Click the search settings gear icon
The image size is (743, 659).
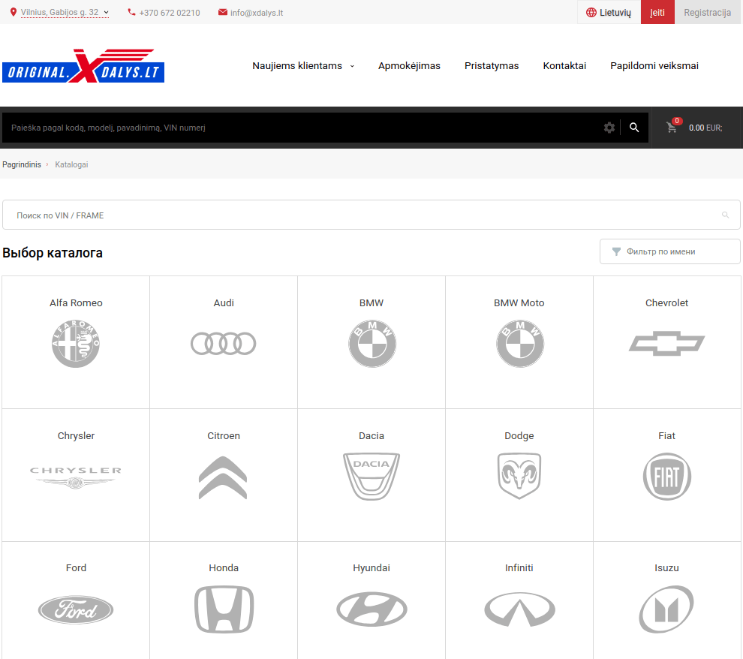[x=609, y=128]
